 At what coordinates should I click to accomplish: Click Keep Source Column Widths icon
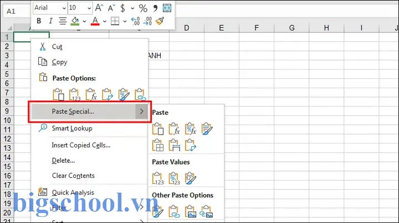pos(175,145)
